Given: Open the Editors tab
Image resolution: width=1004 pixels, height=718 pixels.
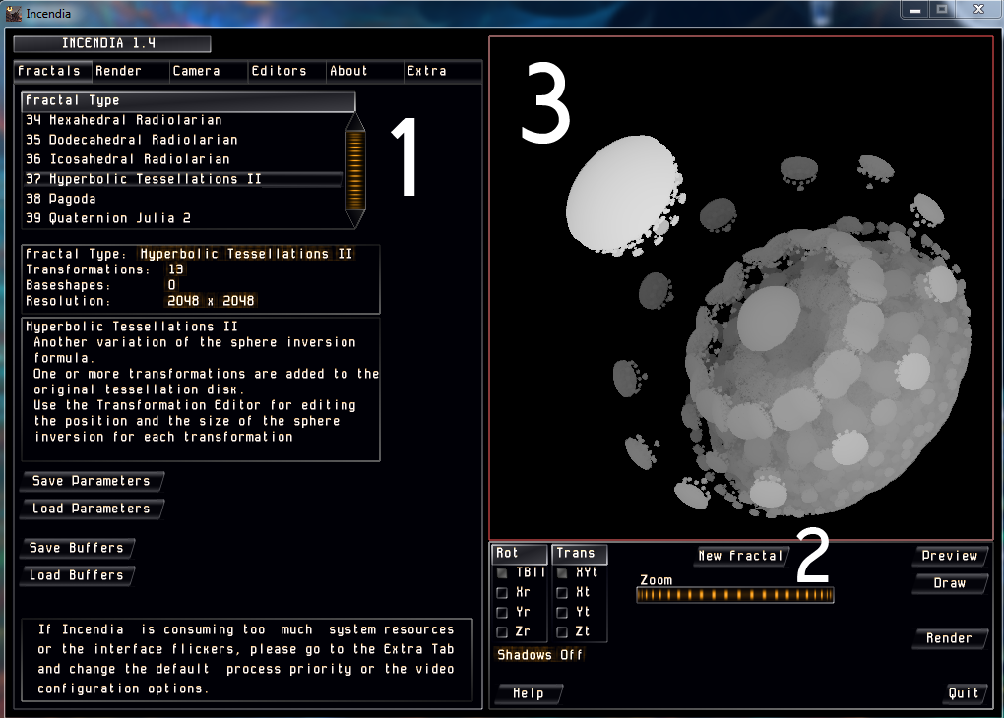Looking at the screenshot, I should pyautogui.click(x=286, y=71).
